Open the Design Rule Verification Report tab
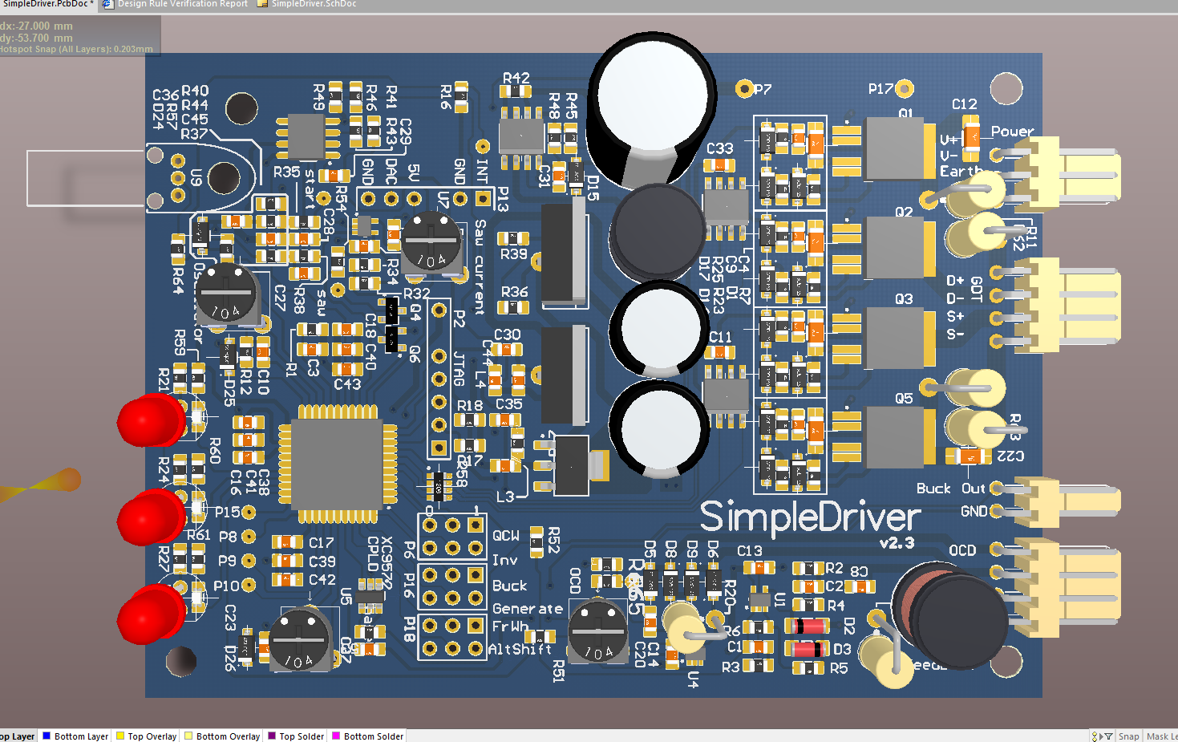The height and width of the screenshot is (742, 1178). [x=182, y=4]
